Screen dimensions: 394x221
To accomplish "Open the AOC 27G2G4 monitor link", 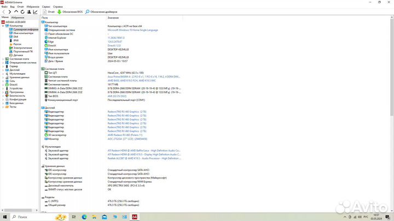I will click(128, 139).
